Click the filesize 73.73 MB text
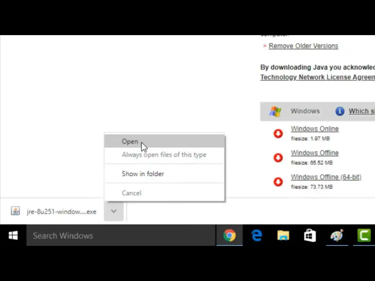The height and width of the screenshot is (281, 375). pyautogui.click(x=312, y=187)
